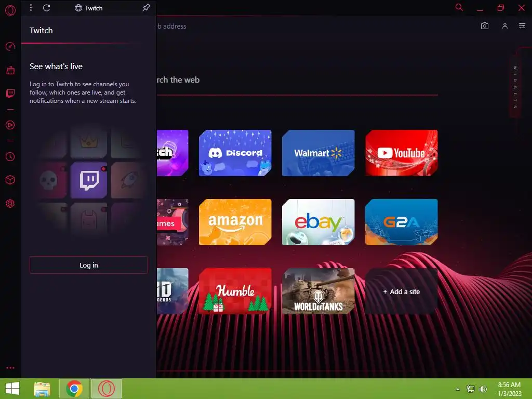Open the network tray icon
The height and width of the screenshot is (399, 532).
point(471,389)
